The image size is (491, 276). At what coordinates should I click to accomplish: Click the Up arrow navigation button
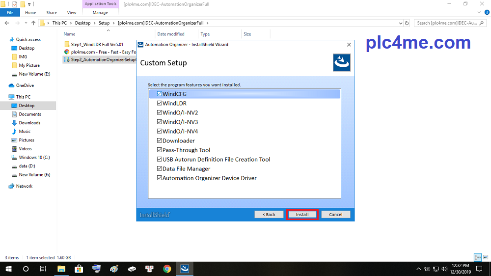[x=33, y=23]
